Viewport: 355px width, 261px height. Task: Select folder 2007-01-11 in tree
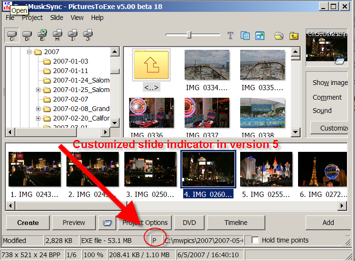pos(70,71)
